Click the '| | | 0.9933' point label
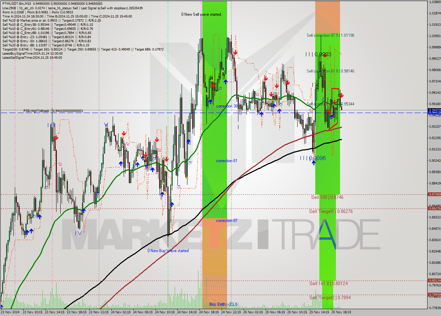This screenshot has width=441, height=316. pyautogui.click(x=318, y=54)
